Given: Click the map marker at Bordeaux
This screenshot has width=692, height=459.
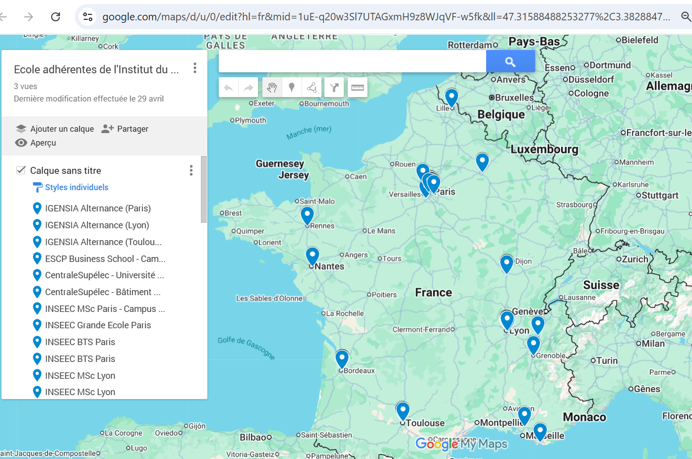Looking at the screenshot, I should tap(342, 358).
